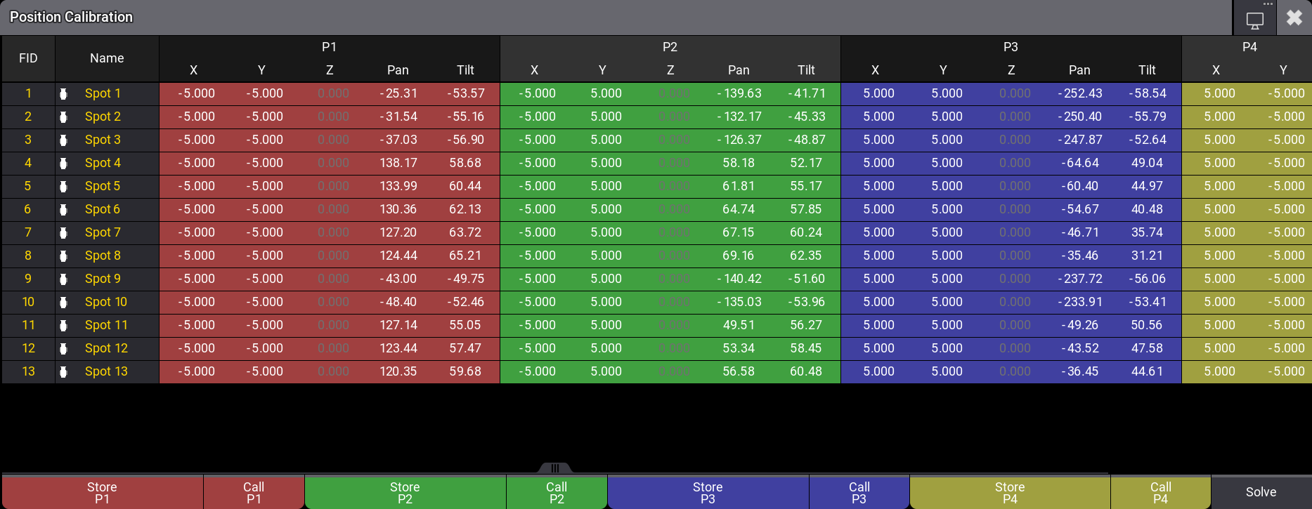Click the fixture icon beside Spot 1
Screen dimensions: 1312x509
click(63, 94)
